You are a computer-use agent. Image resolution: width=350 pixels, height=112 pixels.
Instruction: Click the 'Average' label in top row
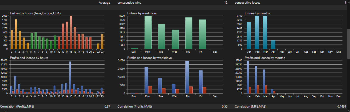point(104,3)
